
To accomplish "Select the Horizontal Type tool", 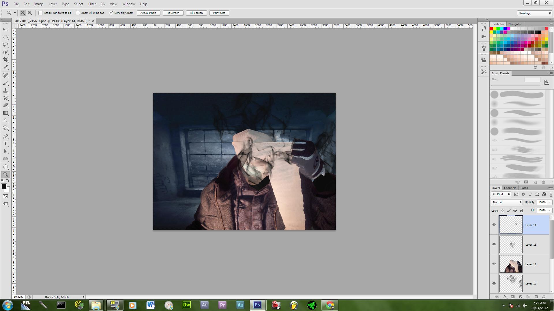I will [x=5, y=144].
